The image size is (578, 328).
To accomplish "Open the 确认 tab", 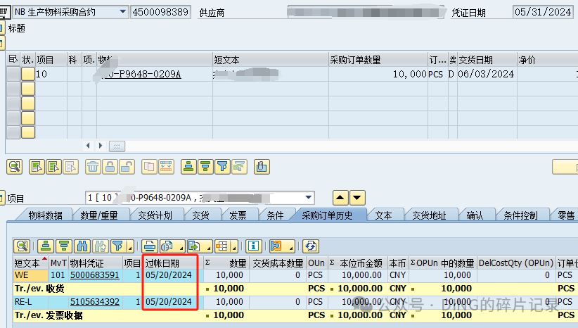I will (x=475, y=215).
